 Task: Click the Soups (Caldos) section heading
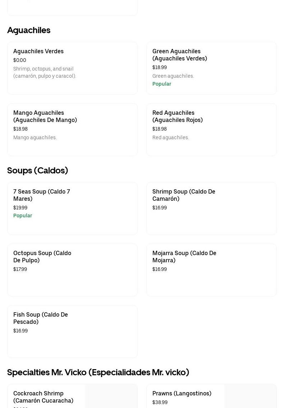37,171
